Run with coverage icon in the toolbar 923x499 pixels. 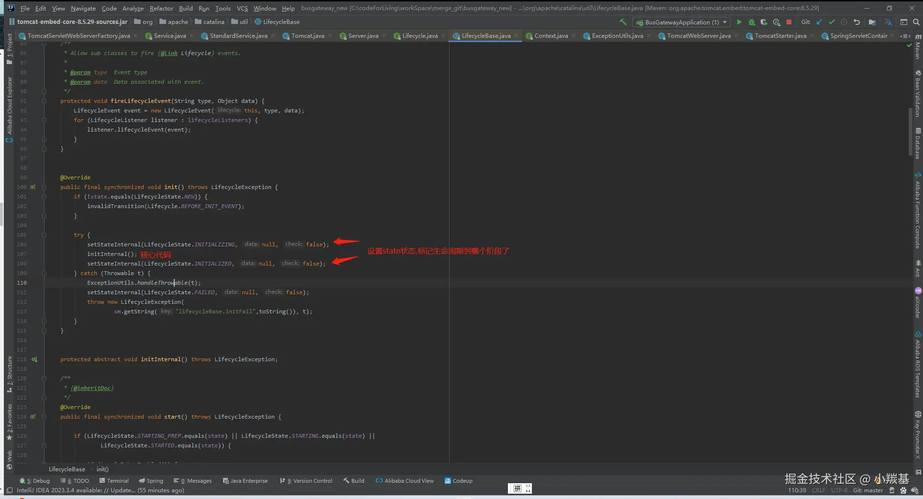(x=764, y=22)
